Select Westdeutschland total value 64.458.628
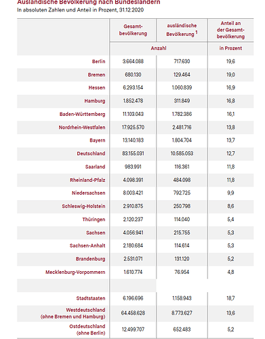The width and height of the screenshot is (265, 339). point(133,313)
